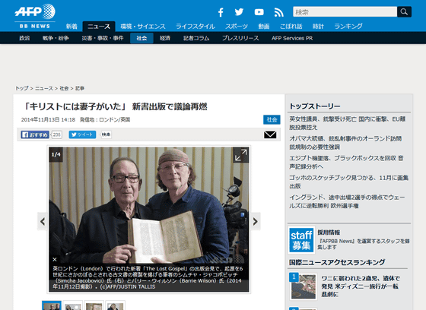Click the magnifier search button

tap(404, 11)
